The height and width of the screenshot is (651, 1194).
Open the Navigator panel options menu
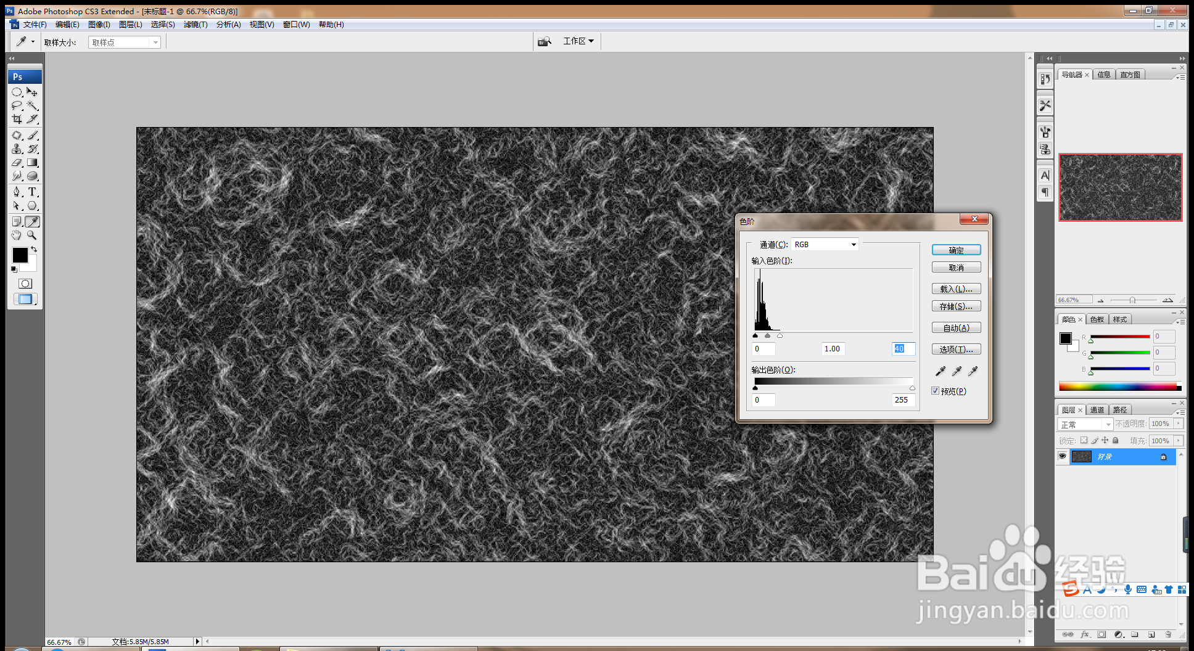(x=1180, y=77)
